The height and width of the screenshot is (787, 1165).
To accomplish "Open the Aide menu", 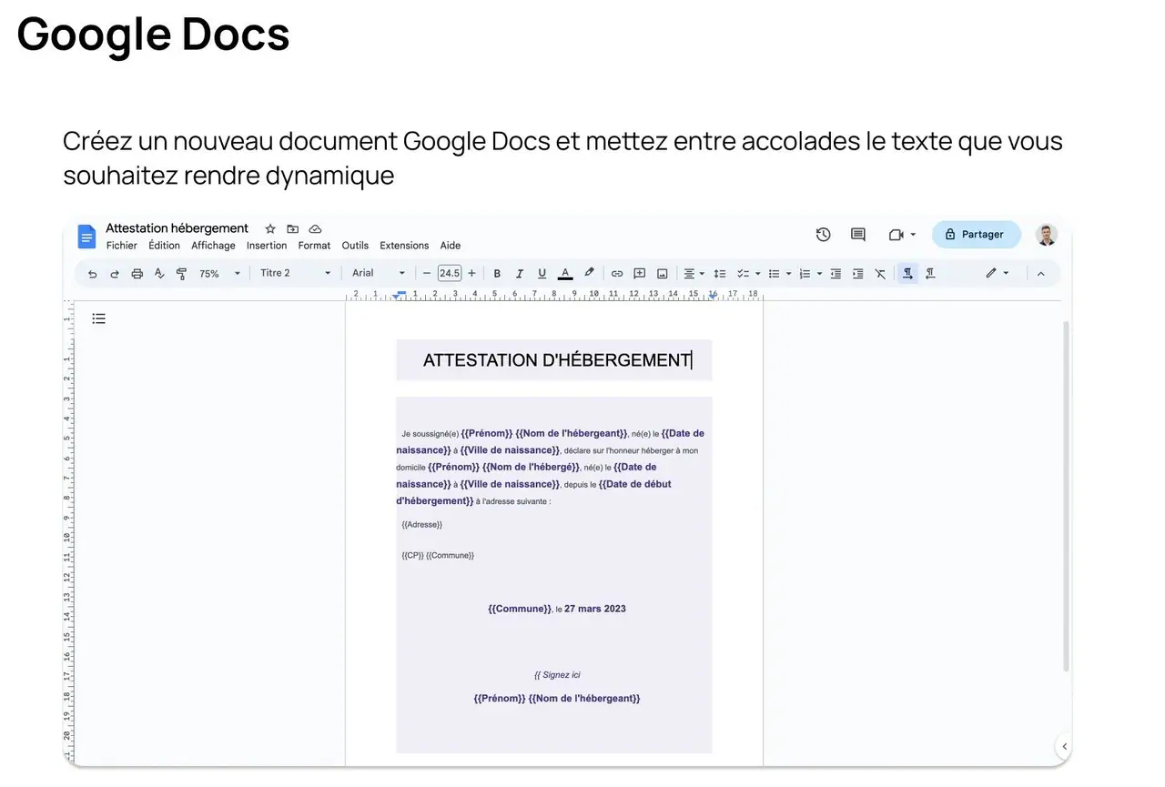I will click(x=451, y=246).
